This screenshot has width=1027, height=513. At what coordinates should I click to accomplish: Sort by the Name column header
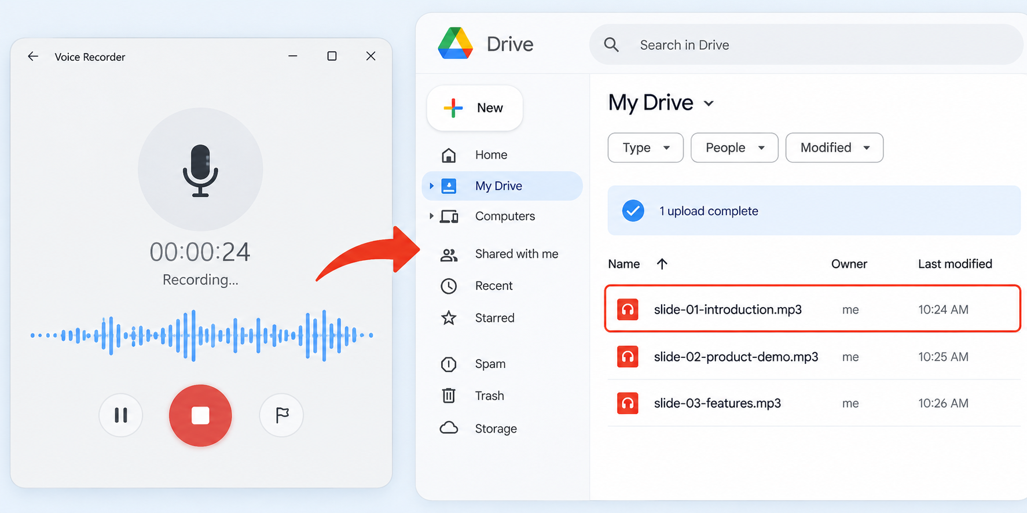[x=623, y=264]
